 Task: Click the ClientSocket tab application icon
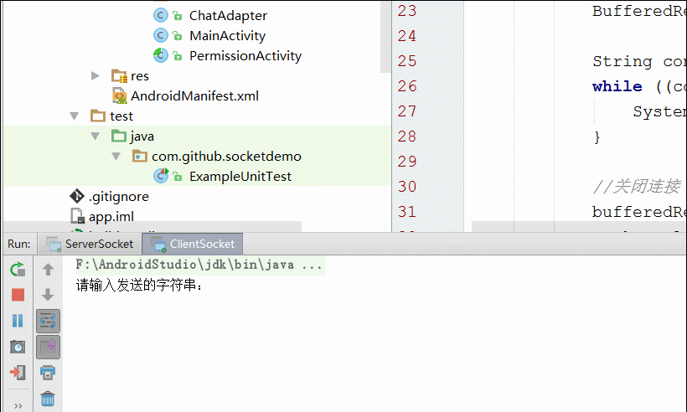click(x=158, y=245)
